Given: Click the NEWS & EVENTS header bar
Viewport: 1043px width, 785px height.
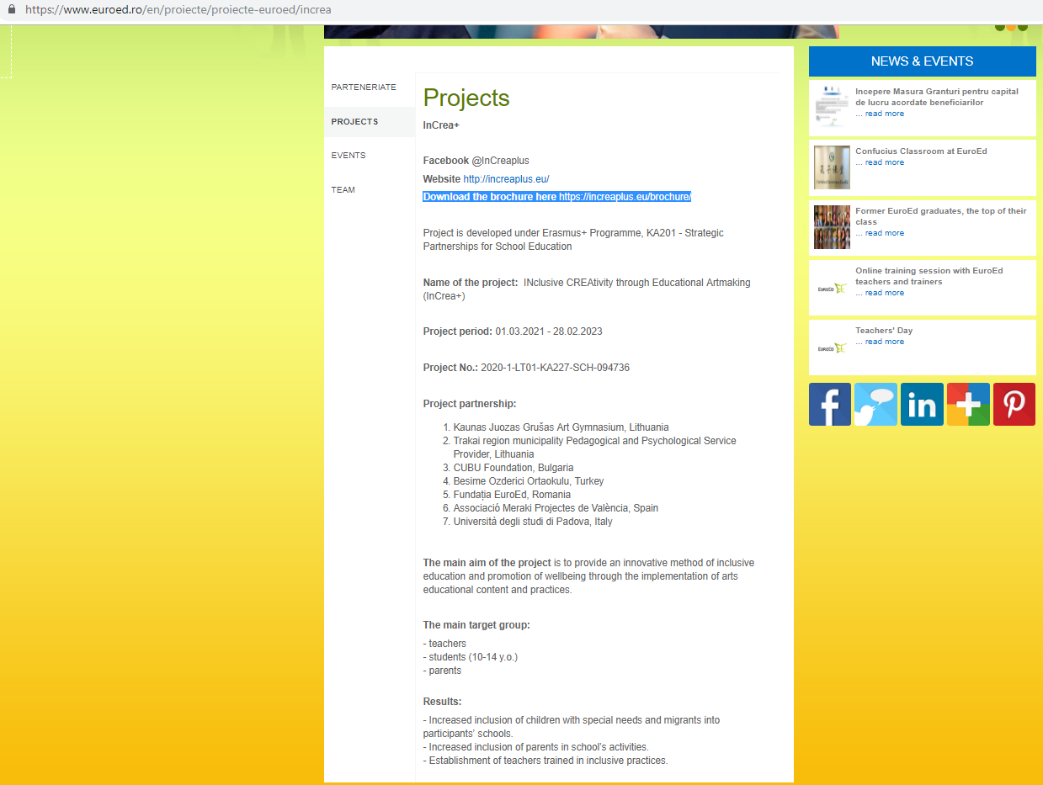Looking at the screenshot, I should 923,61.
